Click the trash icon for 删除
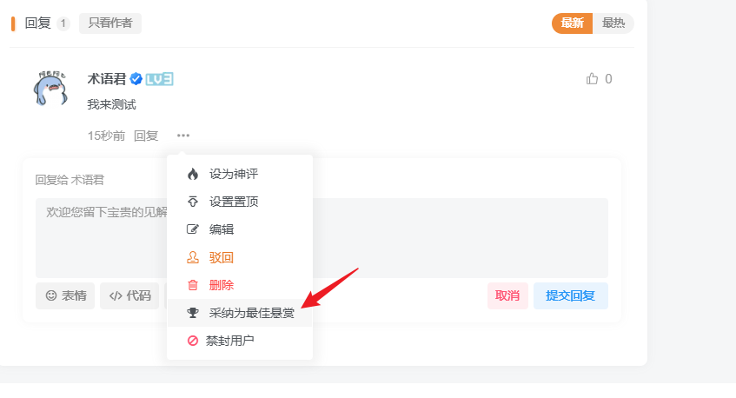The image size is (736, 398). click(193, 285)
